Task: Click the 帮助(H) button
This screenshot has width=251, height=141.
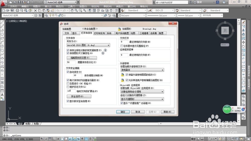Action: [167, 112]
